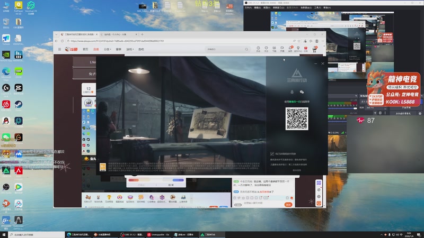Viewport: 424px width, 238px height.
Task: Switch to the OBS 31.1.2 taskbar item
Action: click(132, 235)
